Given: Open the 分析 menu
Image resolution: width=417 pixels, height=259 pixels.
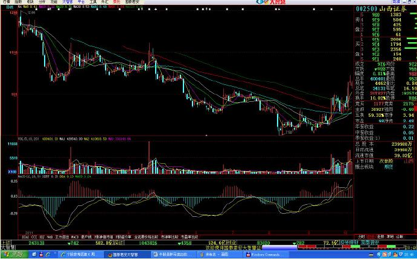Looking at the screenshot, I should [x=42, y=2].
